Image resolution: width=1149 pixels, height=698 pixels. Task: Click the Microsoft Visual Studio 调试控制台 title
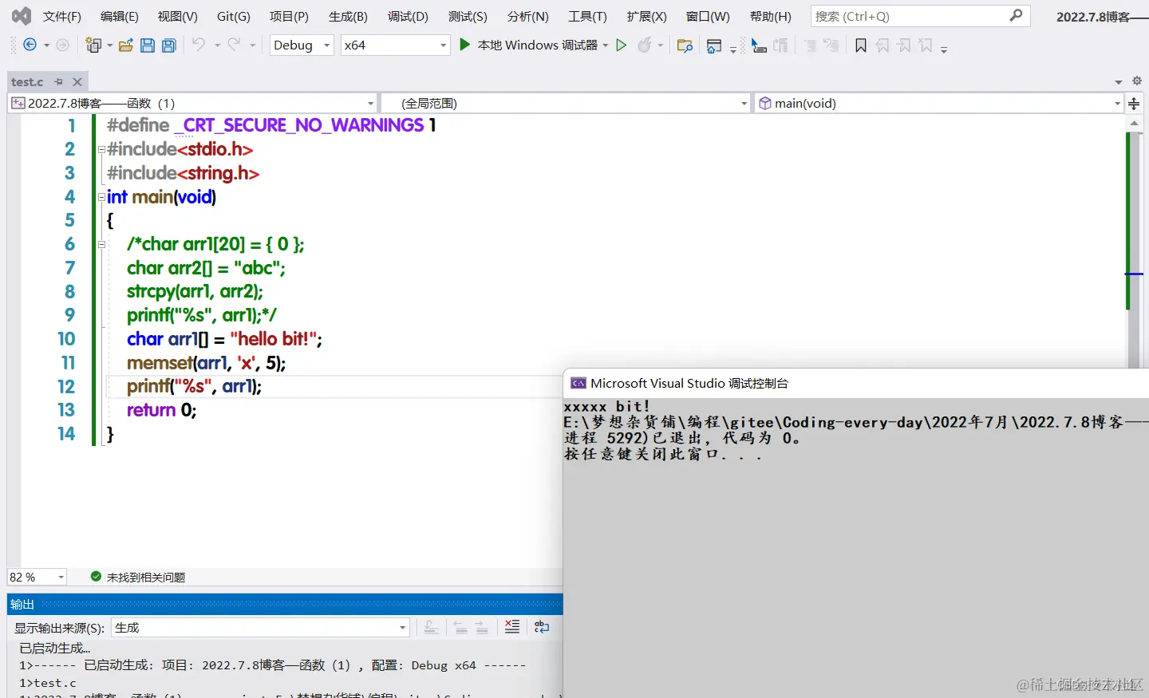point(689,384)
